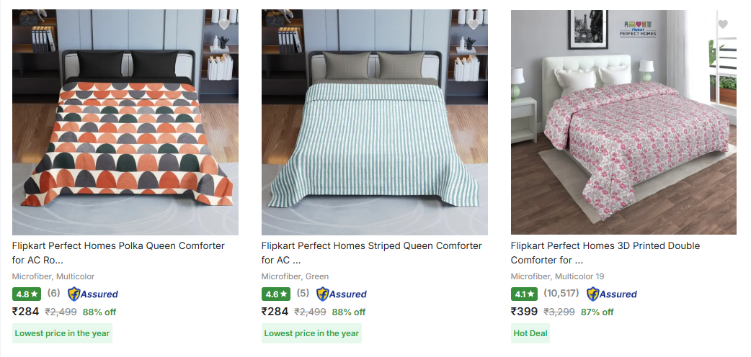Image resolution: width=751 pixels, height=357 pixels.
Task: Toggle wishlist heart on Striped Queen Comforter
Action: 474,24
